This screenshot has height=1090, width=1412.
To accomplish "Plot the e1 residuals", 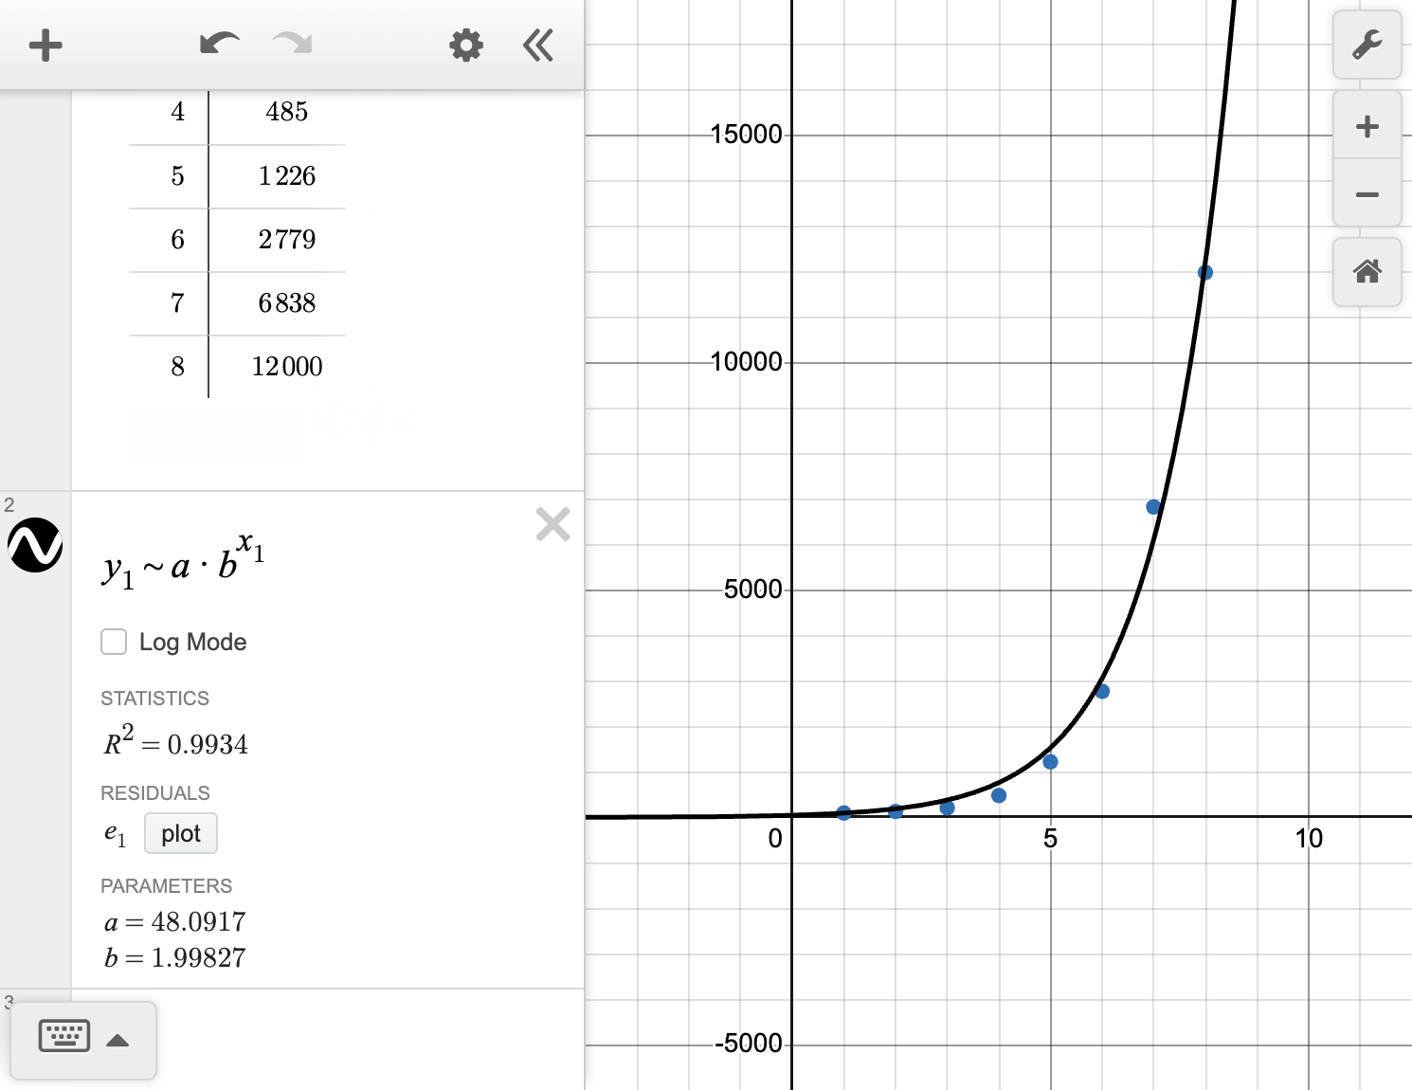I will (x=180, y=833).
